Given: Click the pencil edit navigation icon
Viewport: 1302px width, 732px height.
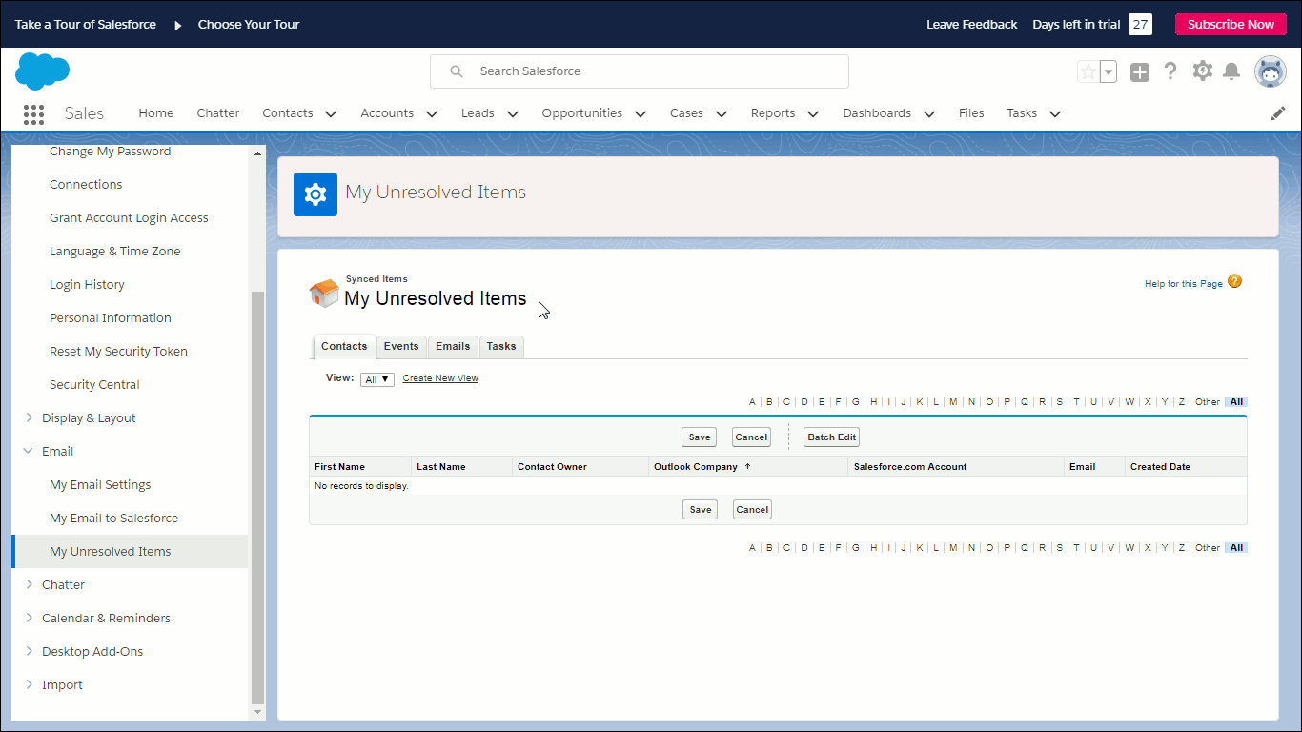Looking at the screenshot, I should [x=1278, y=113].
